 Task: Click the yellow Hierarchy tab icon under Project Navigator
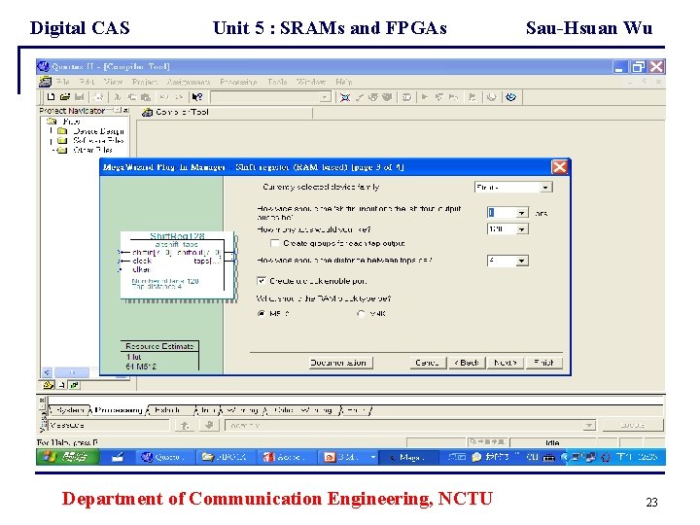point(48,385)
